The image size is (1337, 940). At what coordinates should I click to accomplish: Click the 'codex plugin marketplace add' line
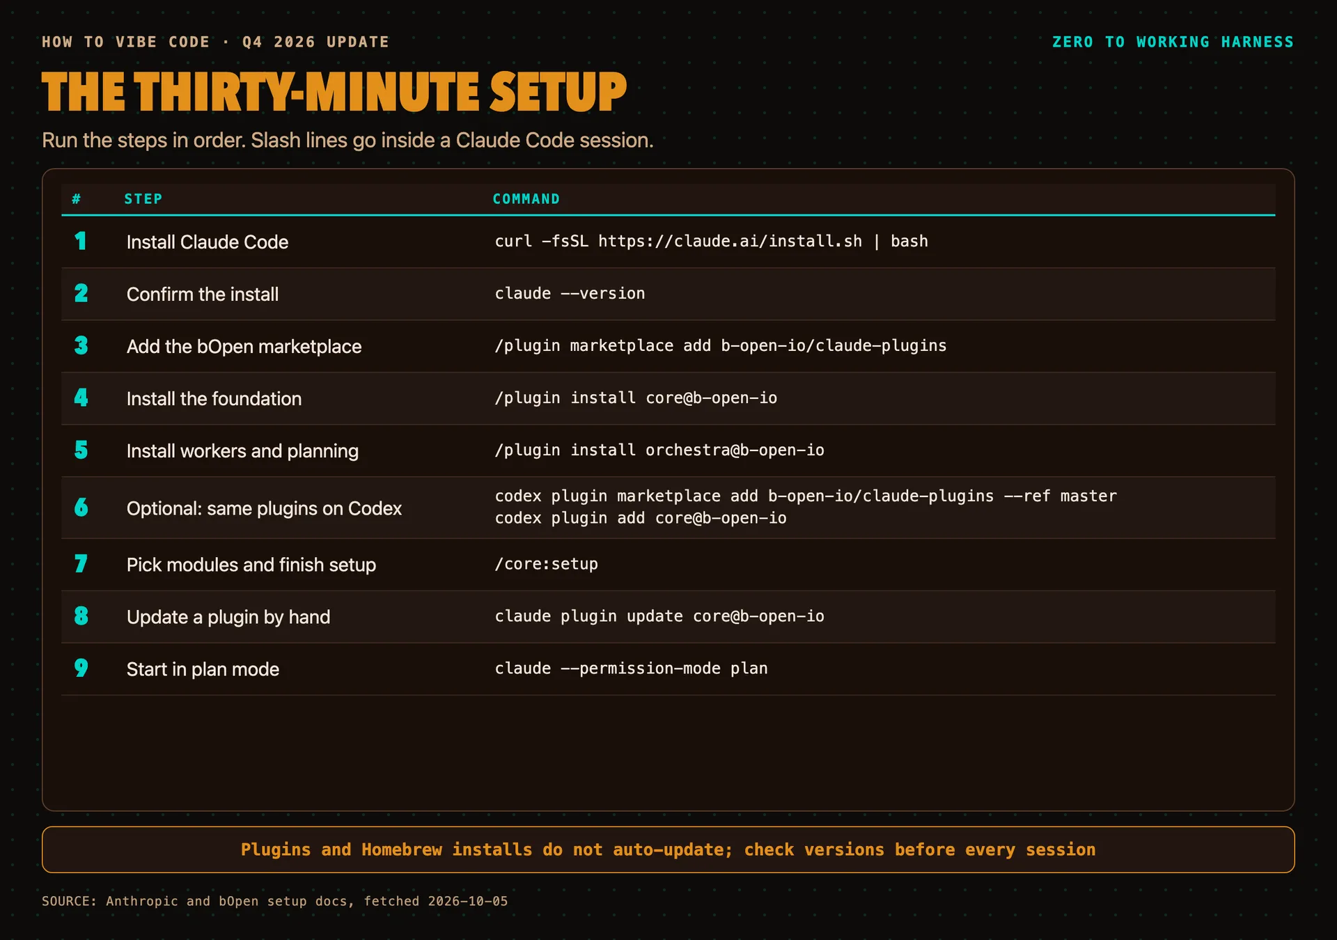click(806, 496)
